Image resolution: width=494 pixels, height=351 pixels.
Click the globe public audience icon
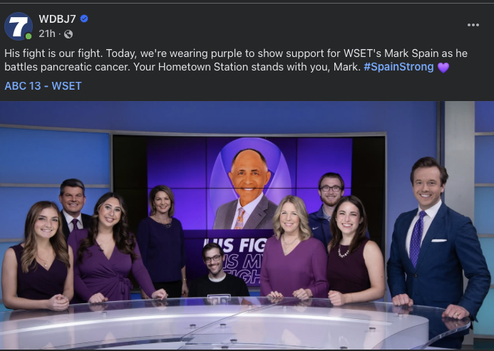coord(68,34)
